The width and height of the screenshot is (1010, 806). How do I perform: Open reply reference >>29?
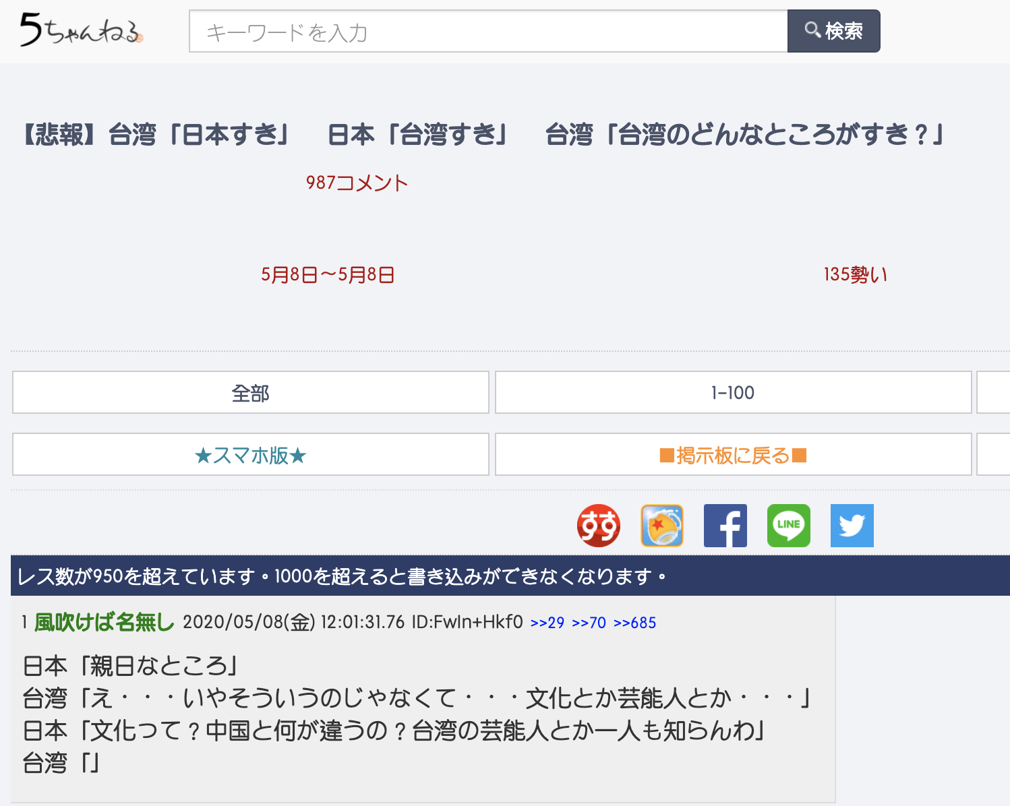click(547, 623)
